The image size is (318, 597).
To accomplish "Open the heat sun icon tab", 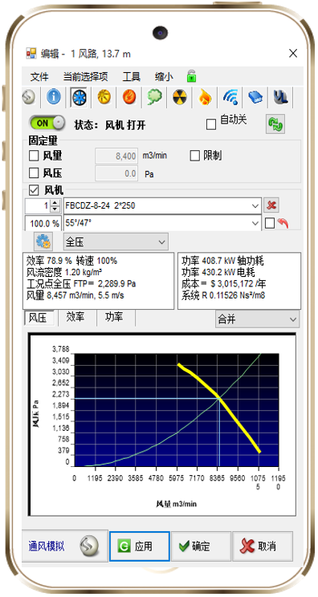I will (104, 97).
